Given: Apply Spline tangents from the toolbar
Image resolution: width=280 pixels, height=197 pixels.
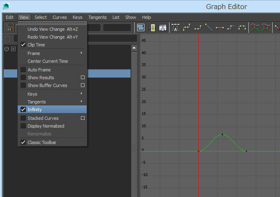Looking at the screenshot, I should pyautogui.click(x=187, y=27).
